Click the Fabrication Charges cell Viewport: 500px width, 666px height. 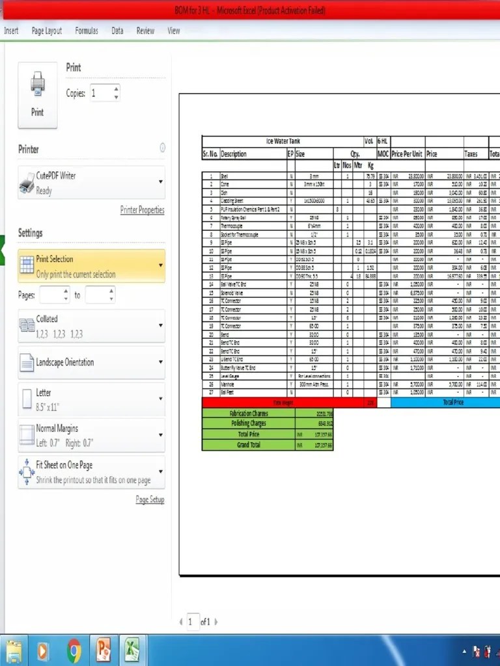[249, 413]
